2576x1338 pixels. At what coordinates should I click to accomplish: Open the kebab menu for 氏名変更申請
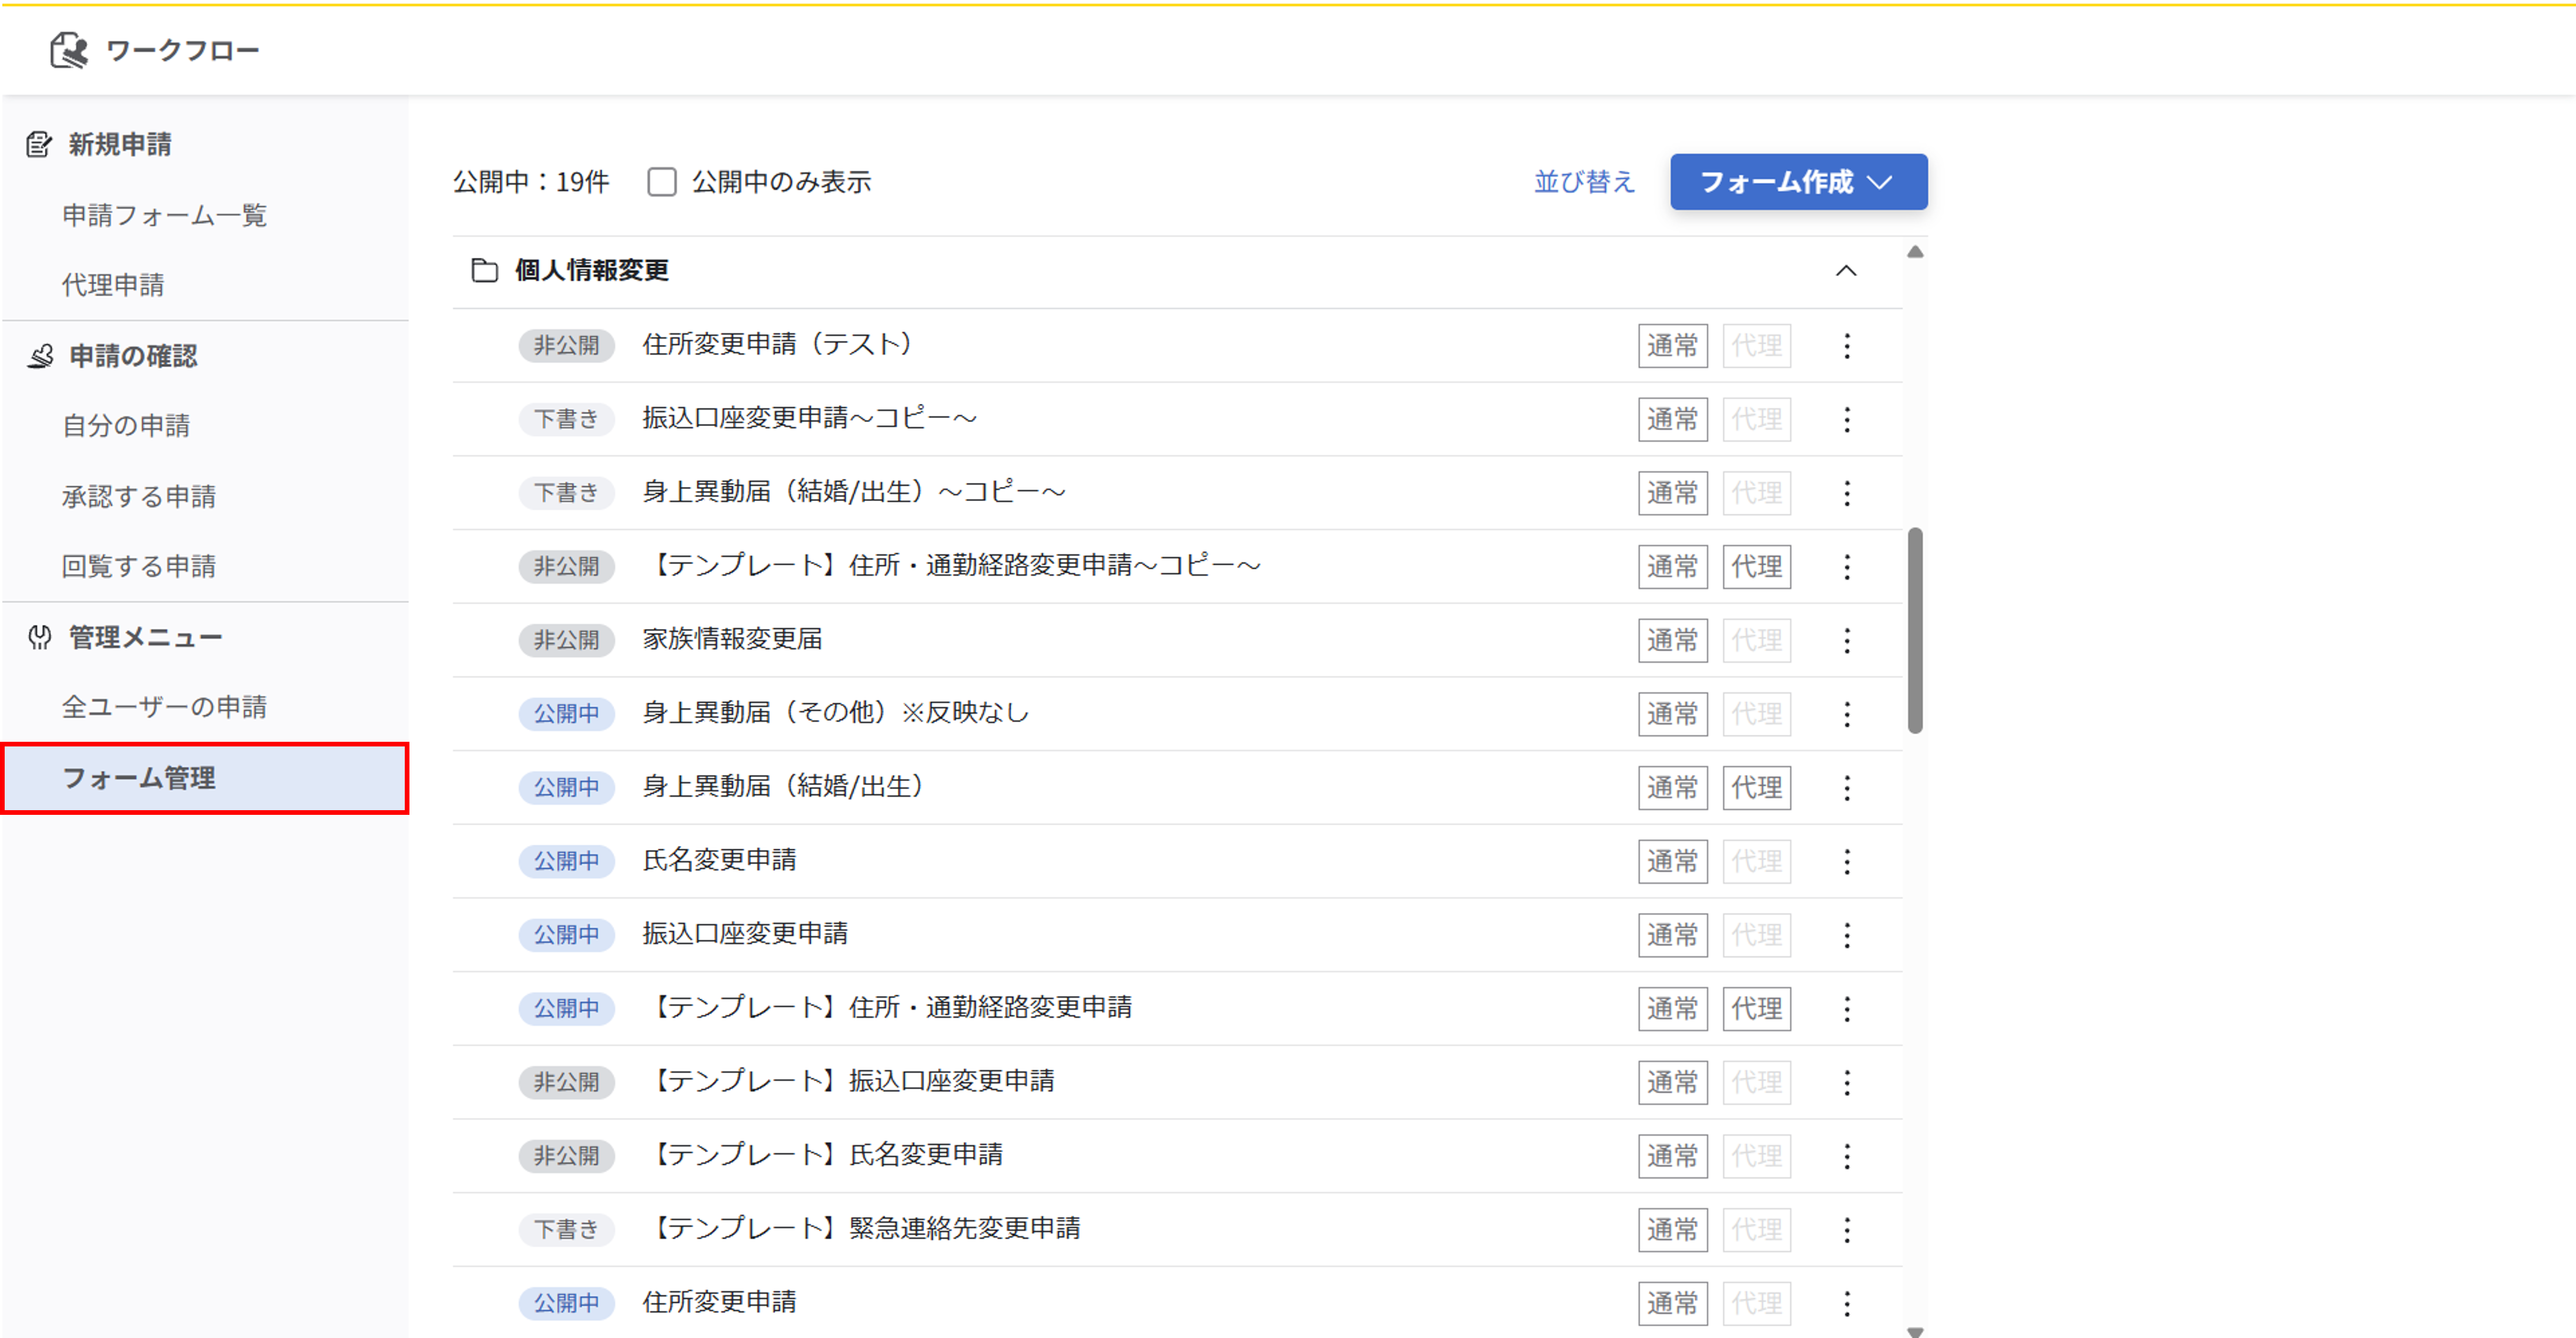tap(1846, 862)
